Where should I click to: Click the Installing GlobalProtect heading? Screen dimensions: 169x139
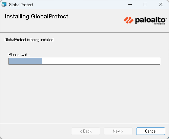click(36, 17)
